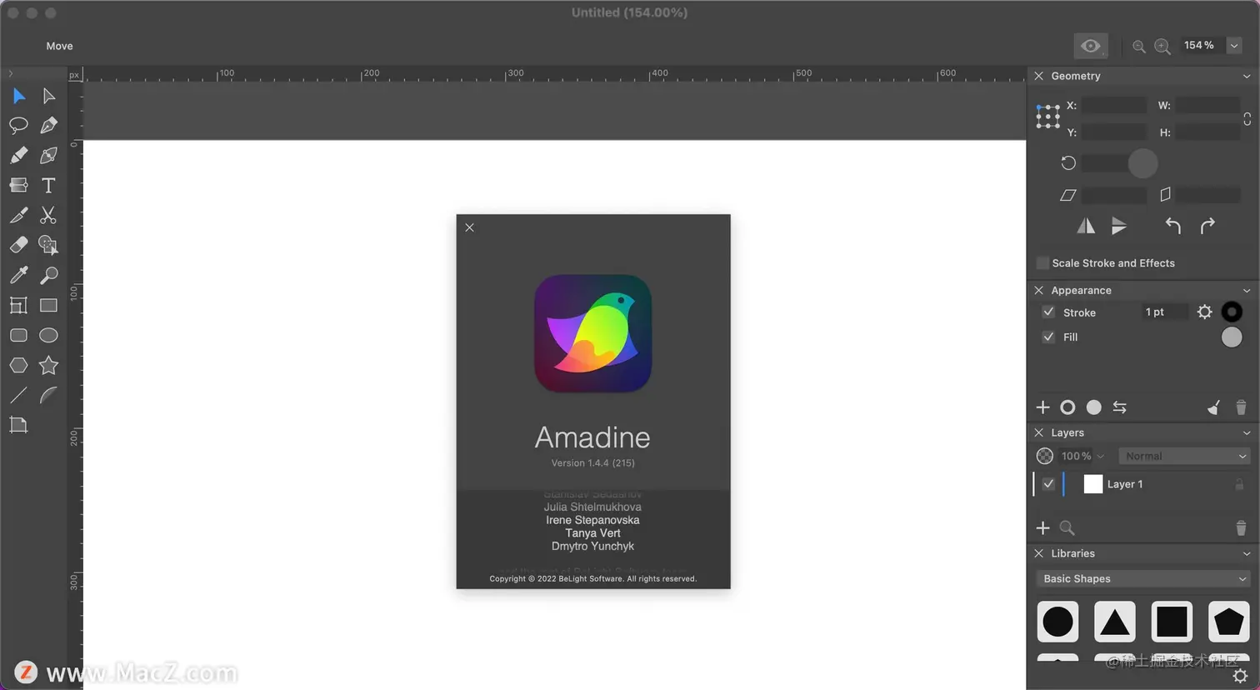Click the rotation angle dial

(x=1142, y=163)
